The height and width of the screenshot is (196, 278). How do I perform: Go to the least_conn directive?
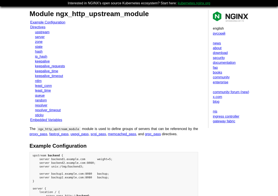[x=43, y=85]
